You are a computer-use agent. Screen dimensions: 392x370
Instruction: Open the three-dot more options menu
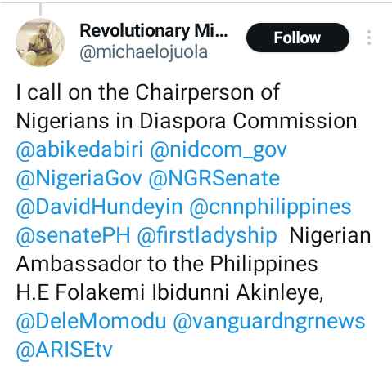tap(369, 38)
